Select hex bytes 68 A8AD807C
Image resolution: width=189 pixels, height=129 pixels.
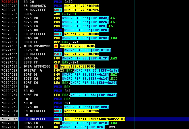point(35,6)
